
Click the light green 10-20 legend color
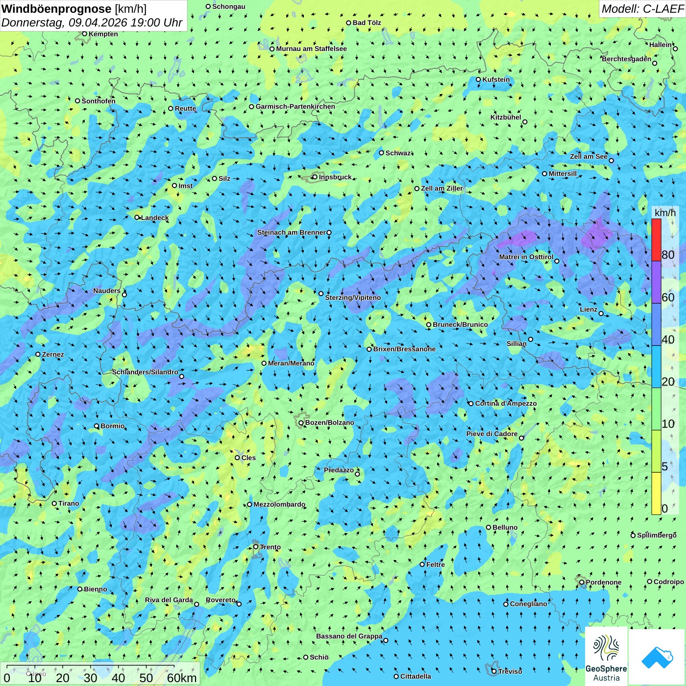[x=656, y=409]
